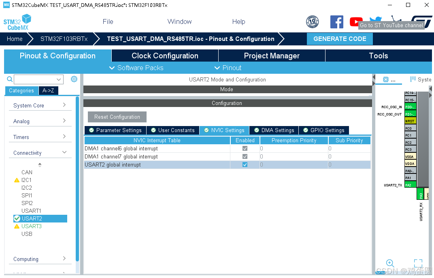Disable USART2 global interrupt checkbox

click(x=245, y=165)
